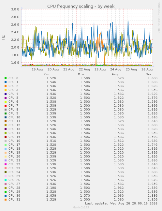Click the 'CPU 28' legend label

14,188
